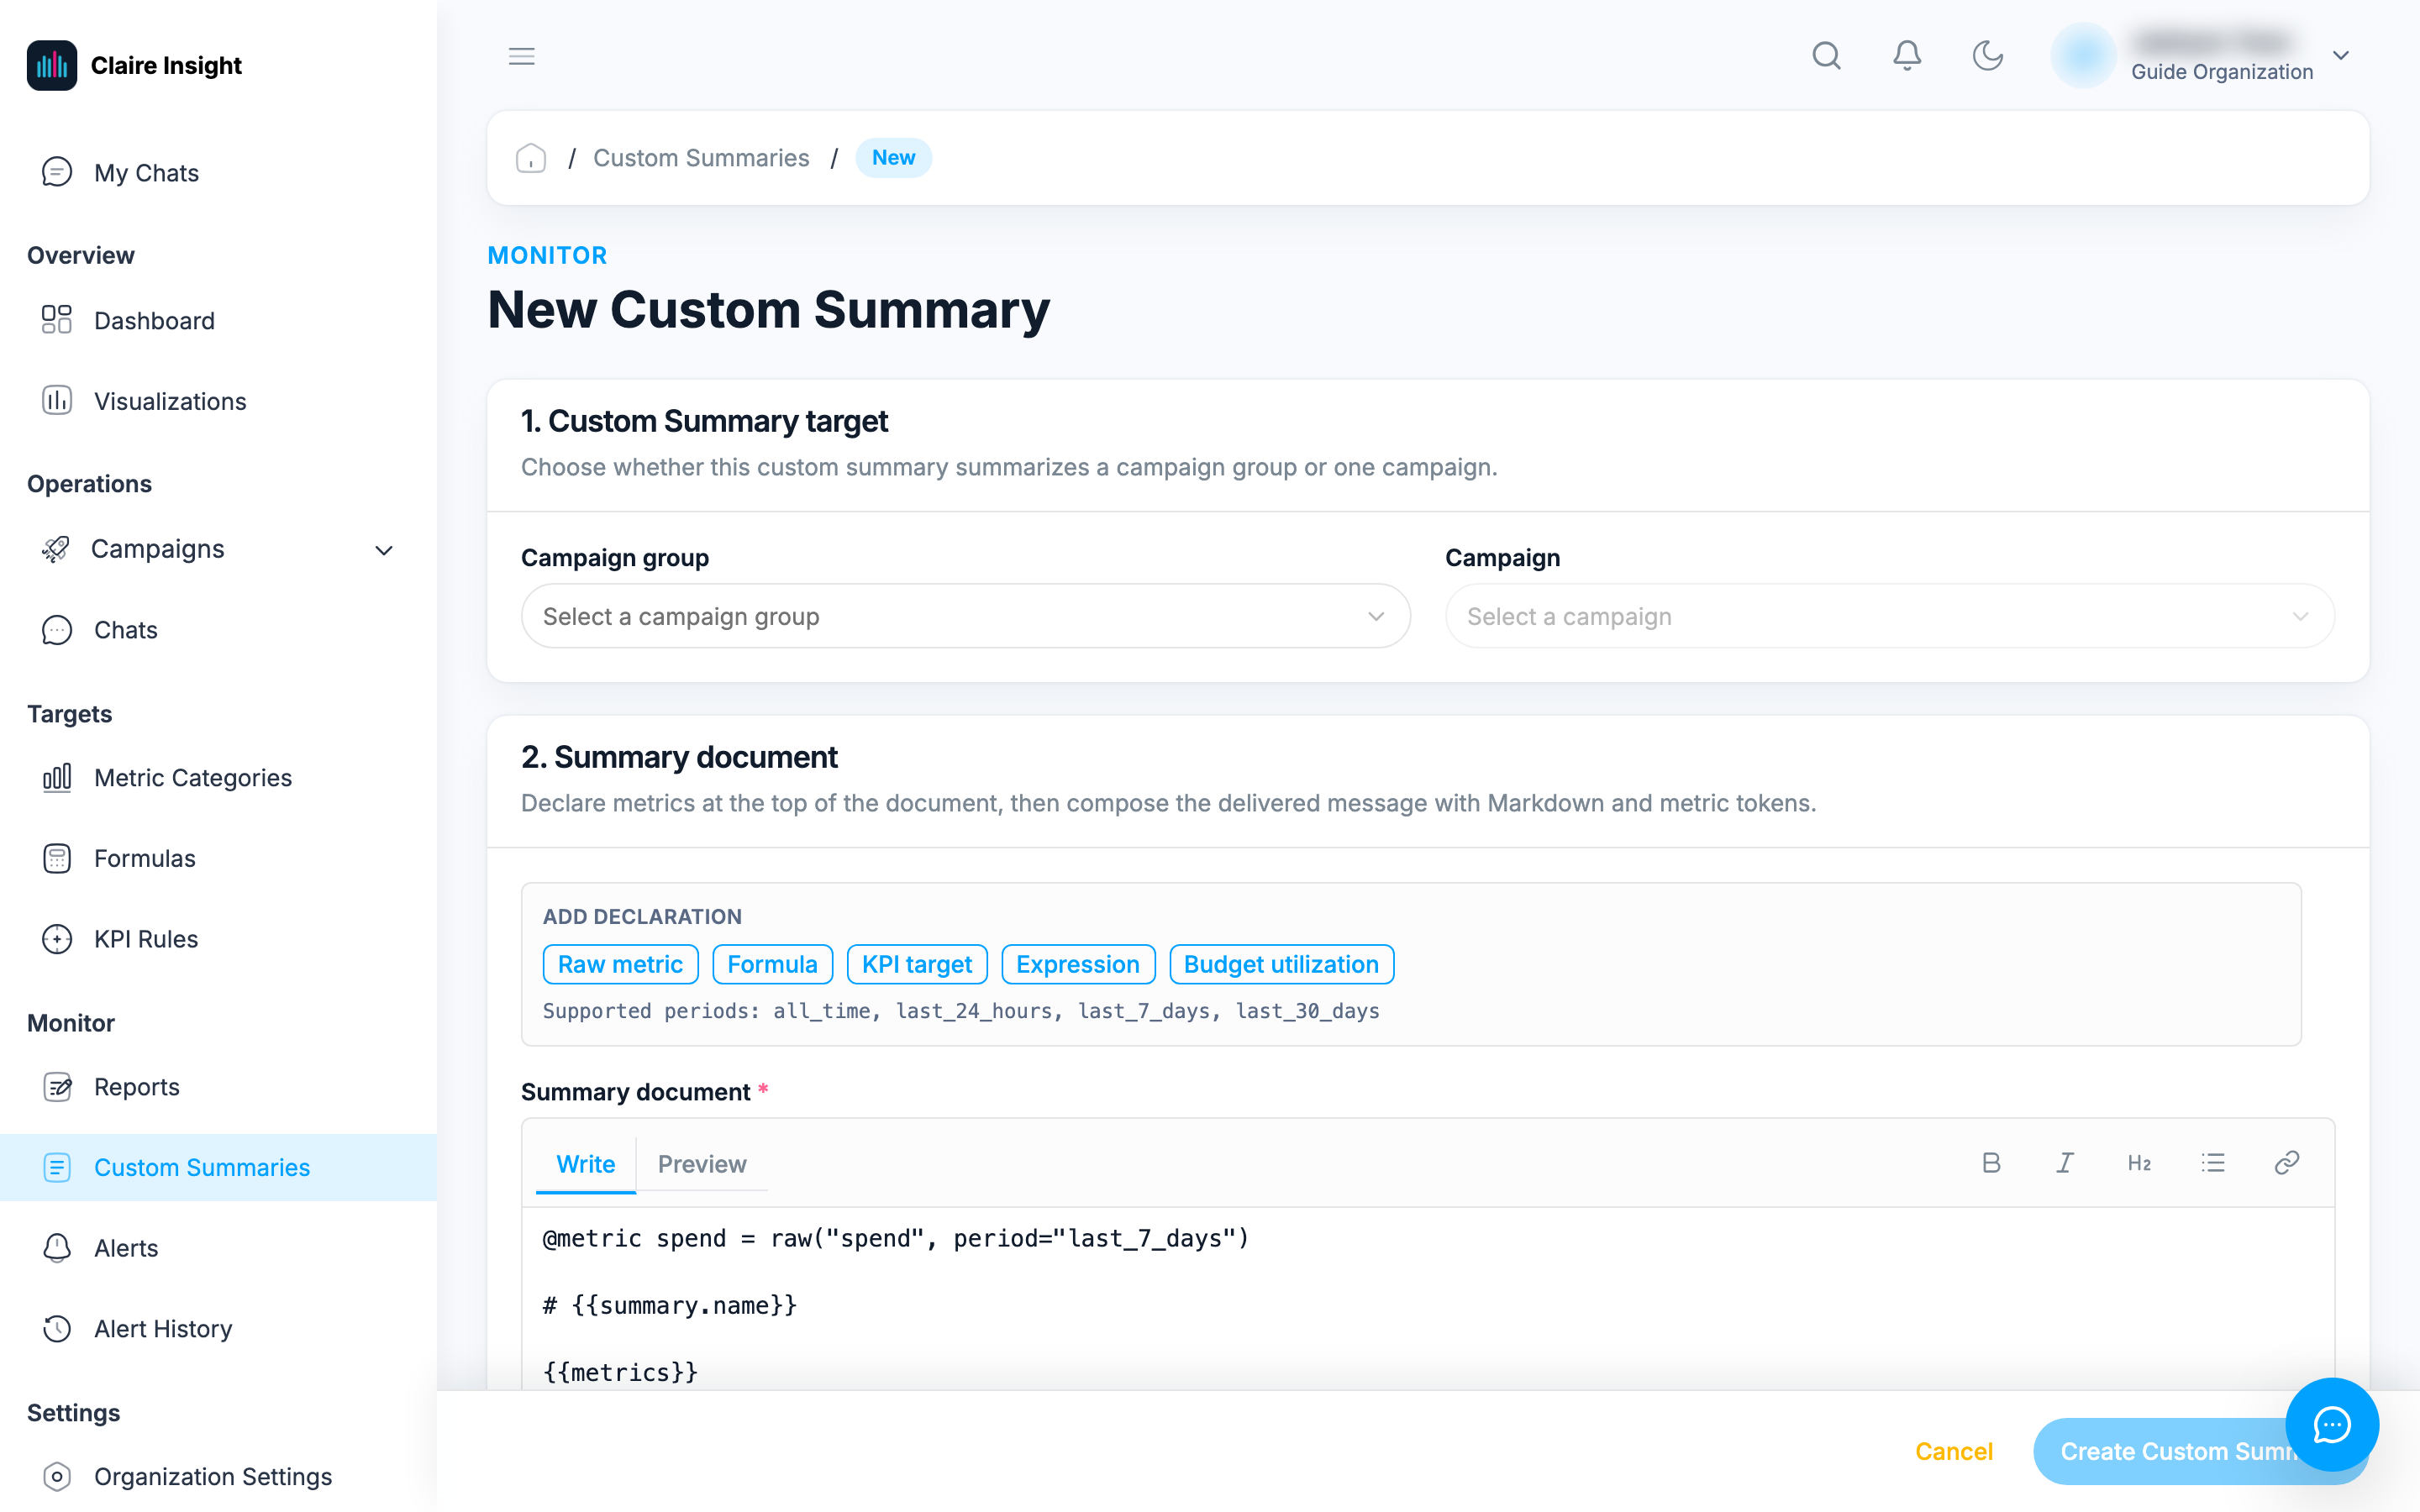This screenshot has width=2420, height=1512.
Task: Insert H2 heading in editor
Action: 2139,1163
